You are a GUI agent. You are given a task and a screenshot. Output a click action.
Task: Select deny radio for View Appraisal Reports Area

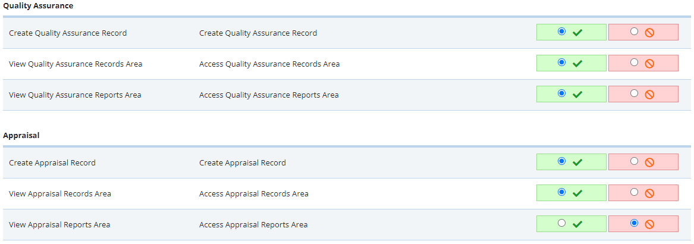[x=634, y=223]
